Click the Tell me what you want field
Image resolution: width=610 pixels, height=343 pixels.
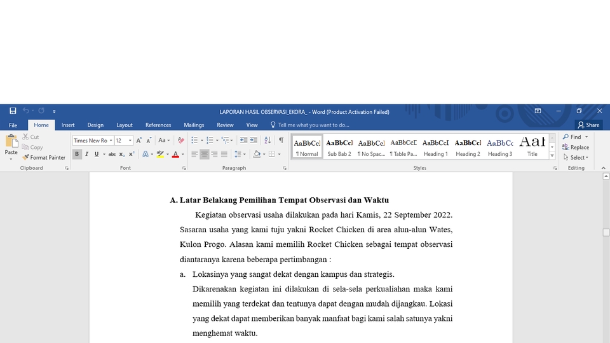tap(310, 125)
